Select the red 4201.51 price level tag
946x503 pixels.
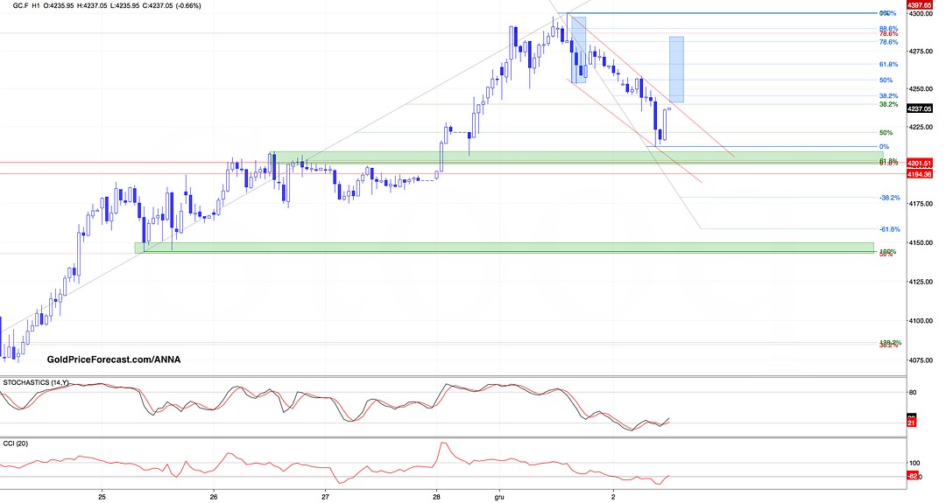[x=918, y=163]
